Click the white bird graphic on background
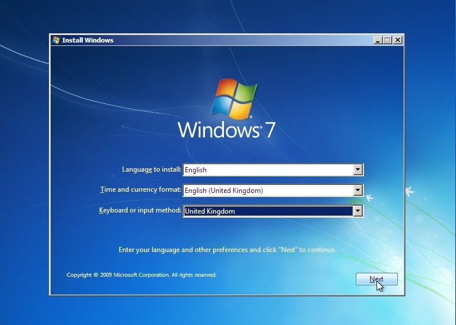456x325 pixels. tap(411, 191)
